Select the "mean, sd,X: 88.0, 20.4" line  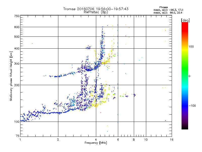[x=168, y=13]
